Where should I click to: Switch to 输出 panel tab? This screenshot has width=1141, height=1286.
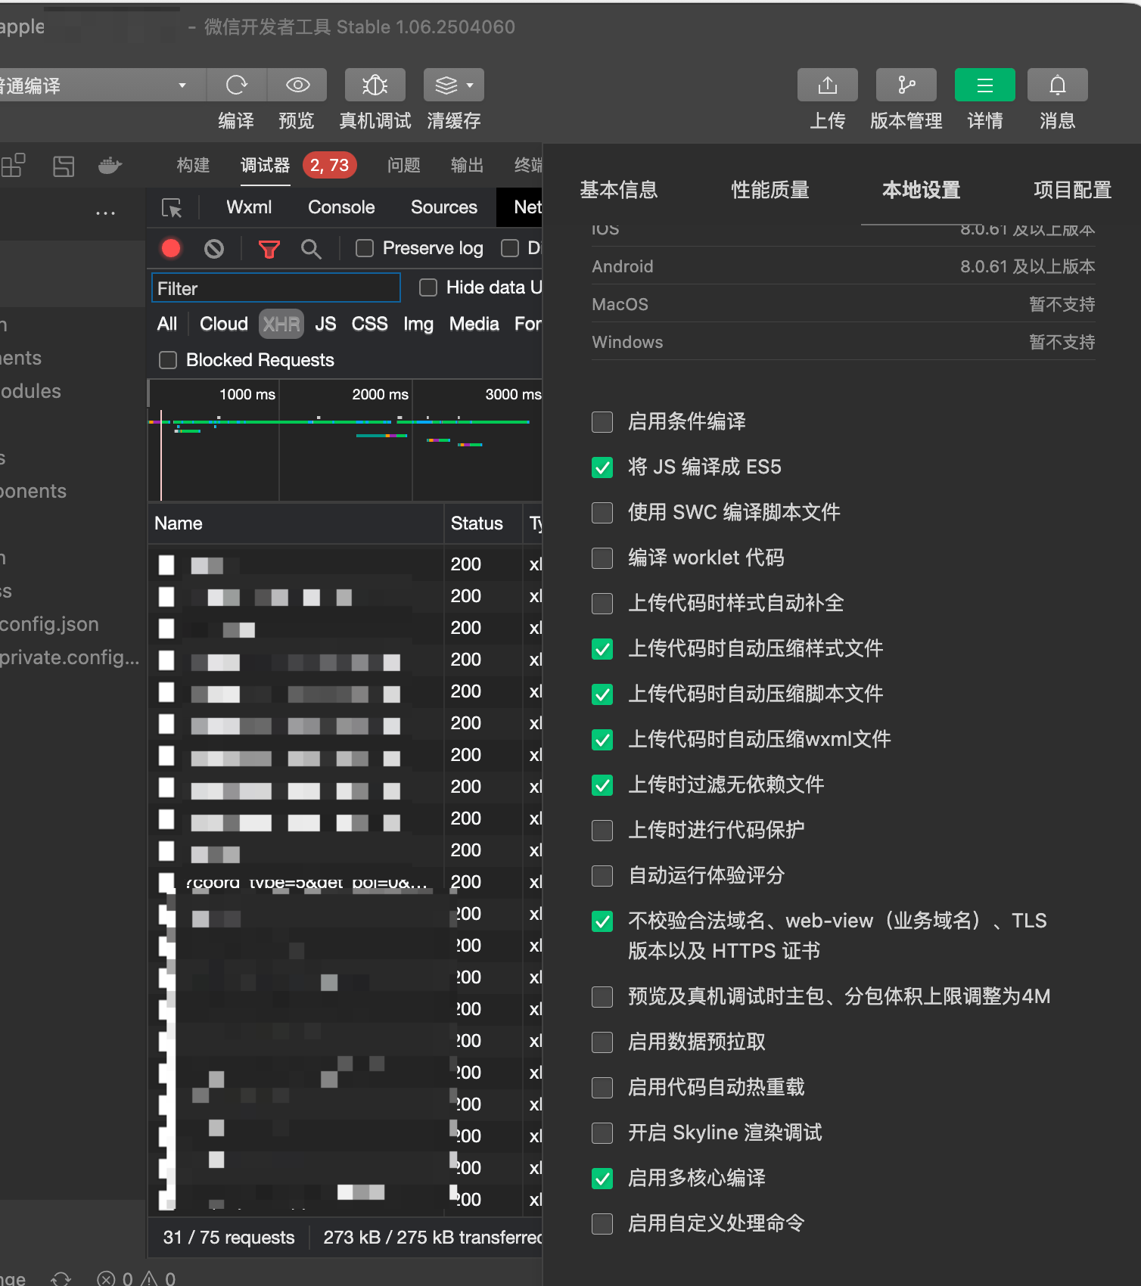[x=467, y=165]
